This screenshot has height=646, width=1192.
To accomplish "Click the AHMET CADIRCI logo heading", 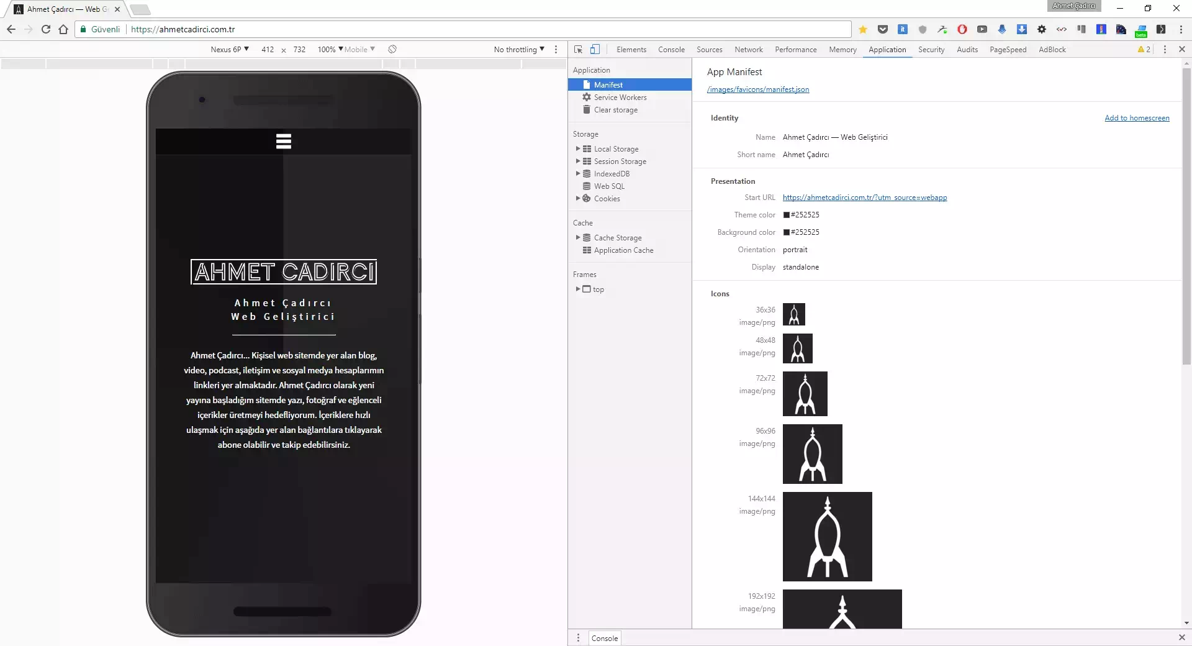I will point(284,272).
